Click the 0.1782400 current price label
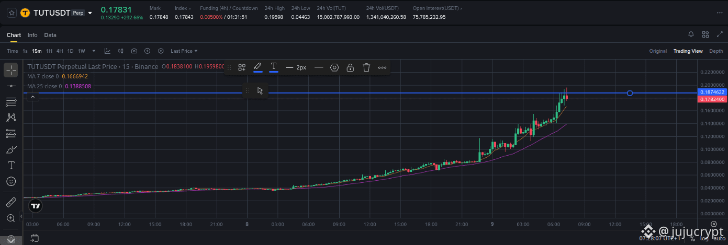728x245 pixels. [712, 99]
